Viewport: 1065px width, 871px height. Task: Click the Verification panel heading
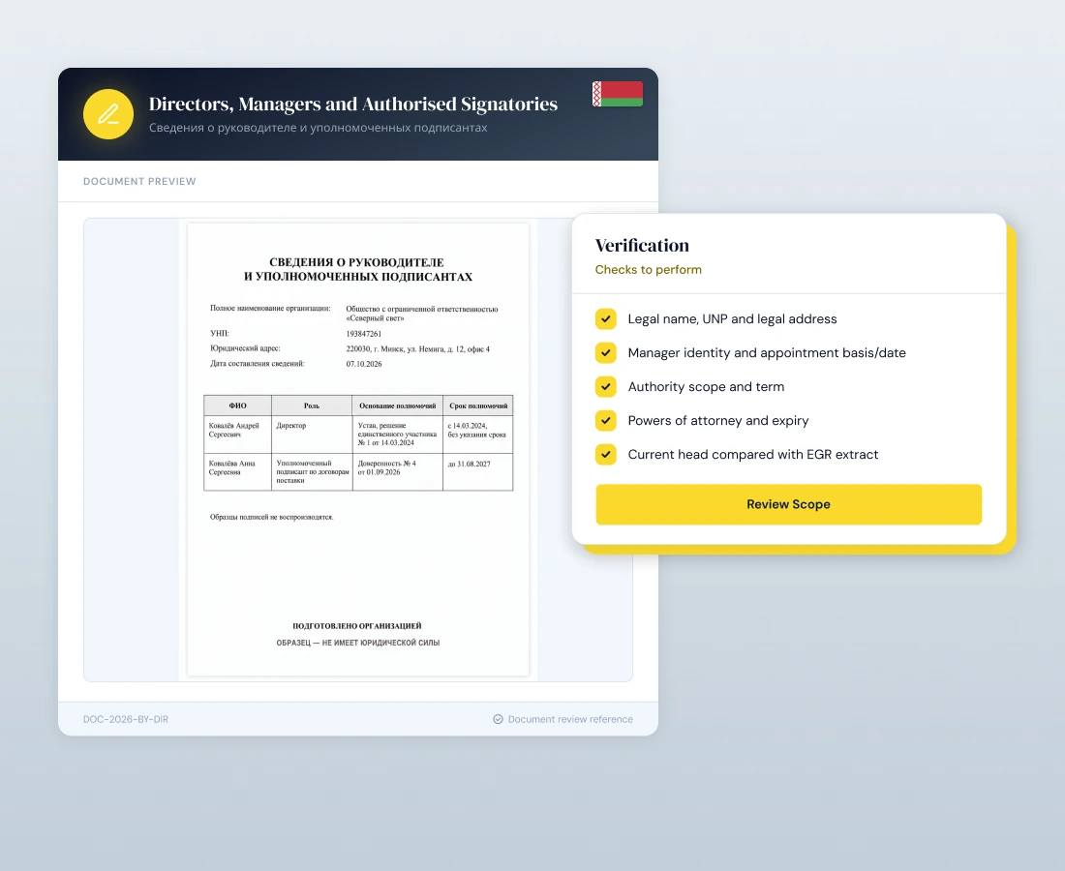(642, 245)
